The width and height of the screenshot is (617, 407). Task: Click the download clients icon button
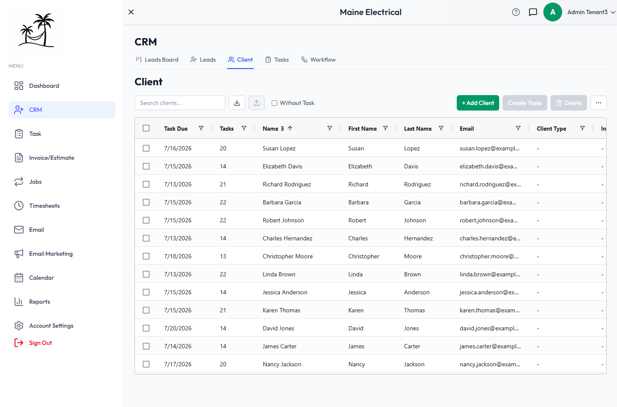(237, 103)
